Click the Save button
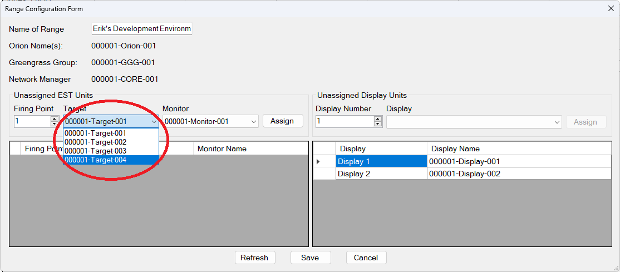Viewport: 620px width, 272px height. [310, 258]
